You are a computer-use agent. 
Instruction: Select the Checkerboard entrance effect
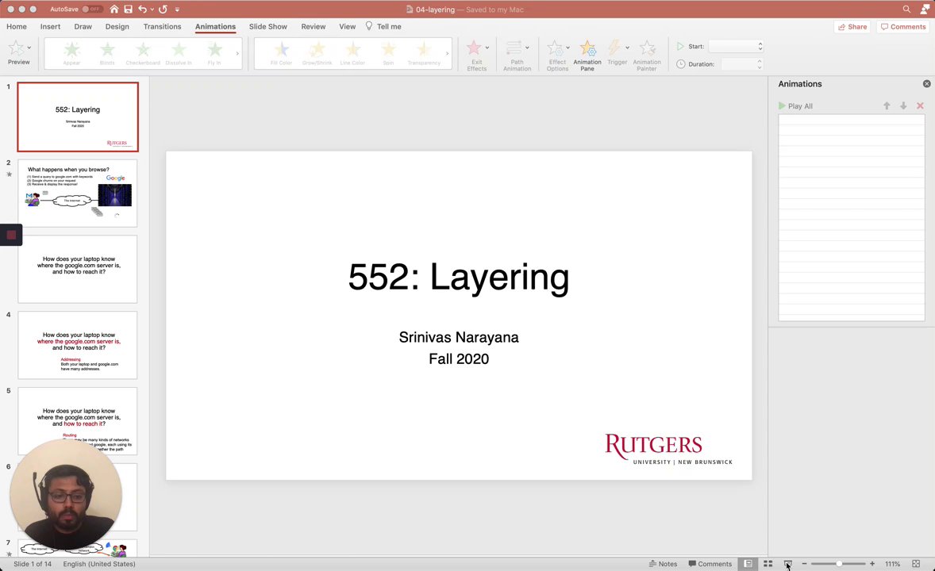tap(143, 53)
